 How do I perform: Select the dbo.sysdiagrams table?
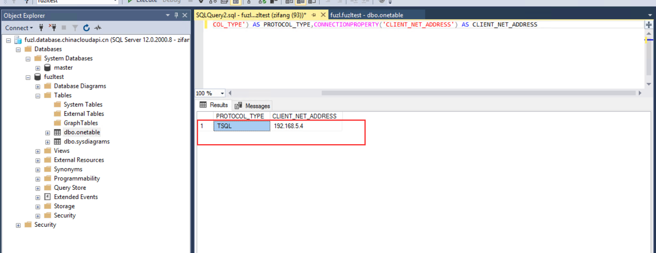point(86,142)
